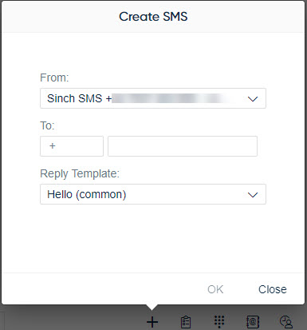Click the Create SMS dialog title
The image size is (307, 330).
coord(153,17)
